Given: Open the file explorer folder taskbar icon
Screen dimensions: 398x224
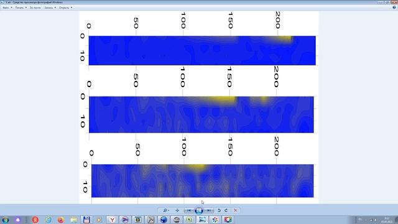Looking at the screenshot, I should pyautogui.click(x=74, y=220).
